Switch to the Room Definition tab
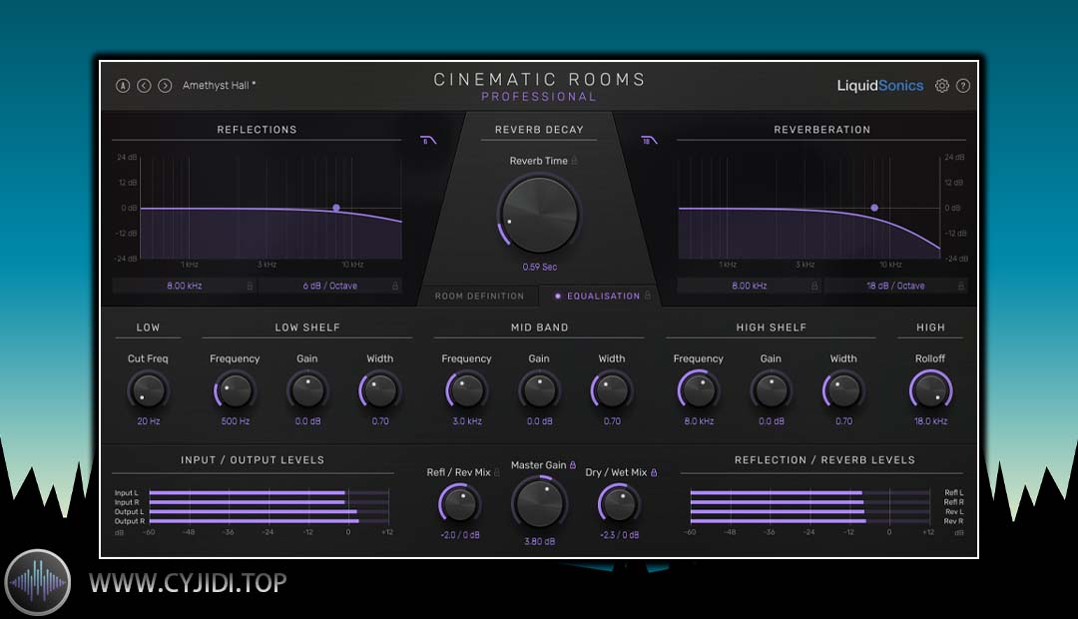 point(479,297)
